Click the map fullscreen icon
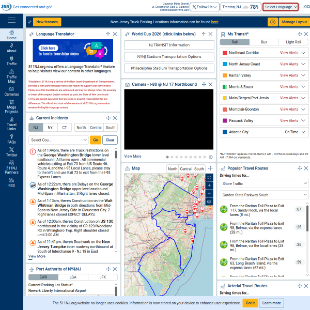 coord(209,178)
